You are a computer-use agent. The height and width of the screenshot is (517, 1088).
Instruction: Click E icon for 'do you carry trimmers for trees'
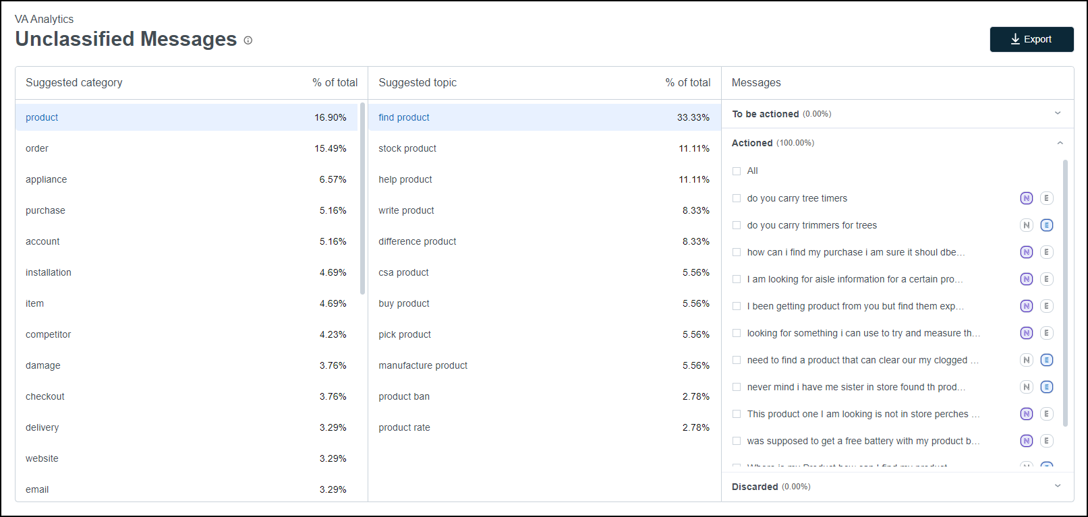pyautogui.click(x=1046, y=225)
